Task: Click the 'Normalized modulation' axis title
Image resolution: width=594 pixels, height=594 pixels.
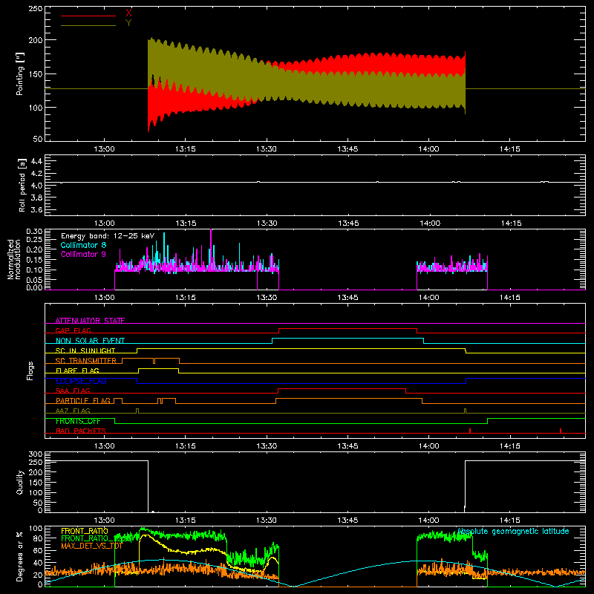Action: click(14, 259)
